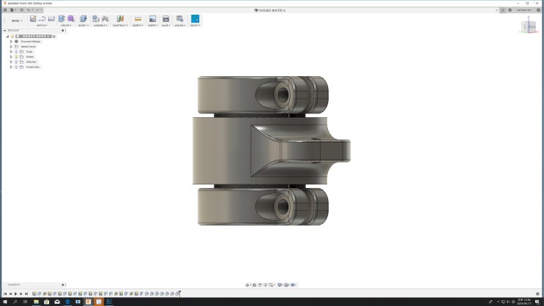
Task: Click the Viewports layout icon
Action: [293, 285]
